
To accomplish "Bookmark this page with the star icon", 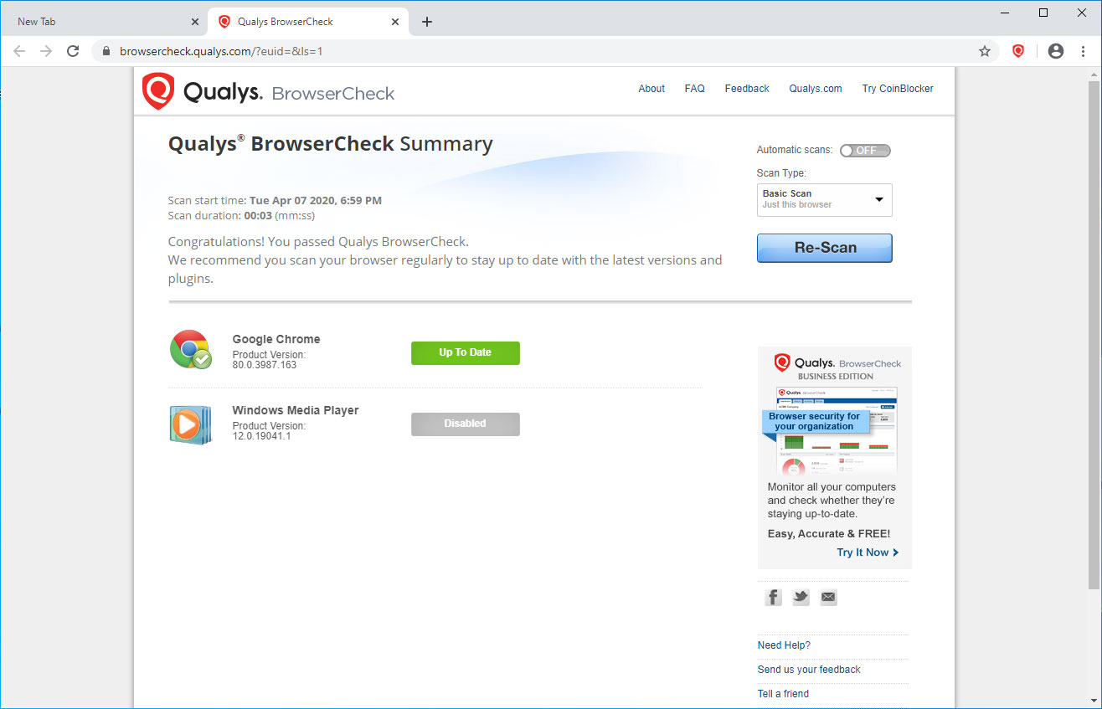I will coord(985,51).
